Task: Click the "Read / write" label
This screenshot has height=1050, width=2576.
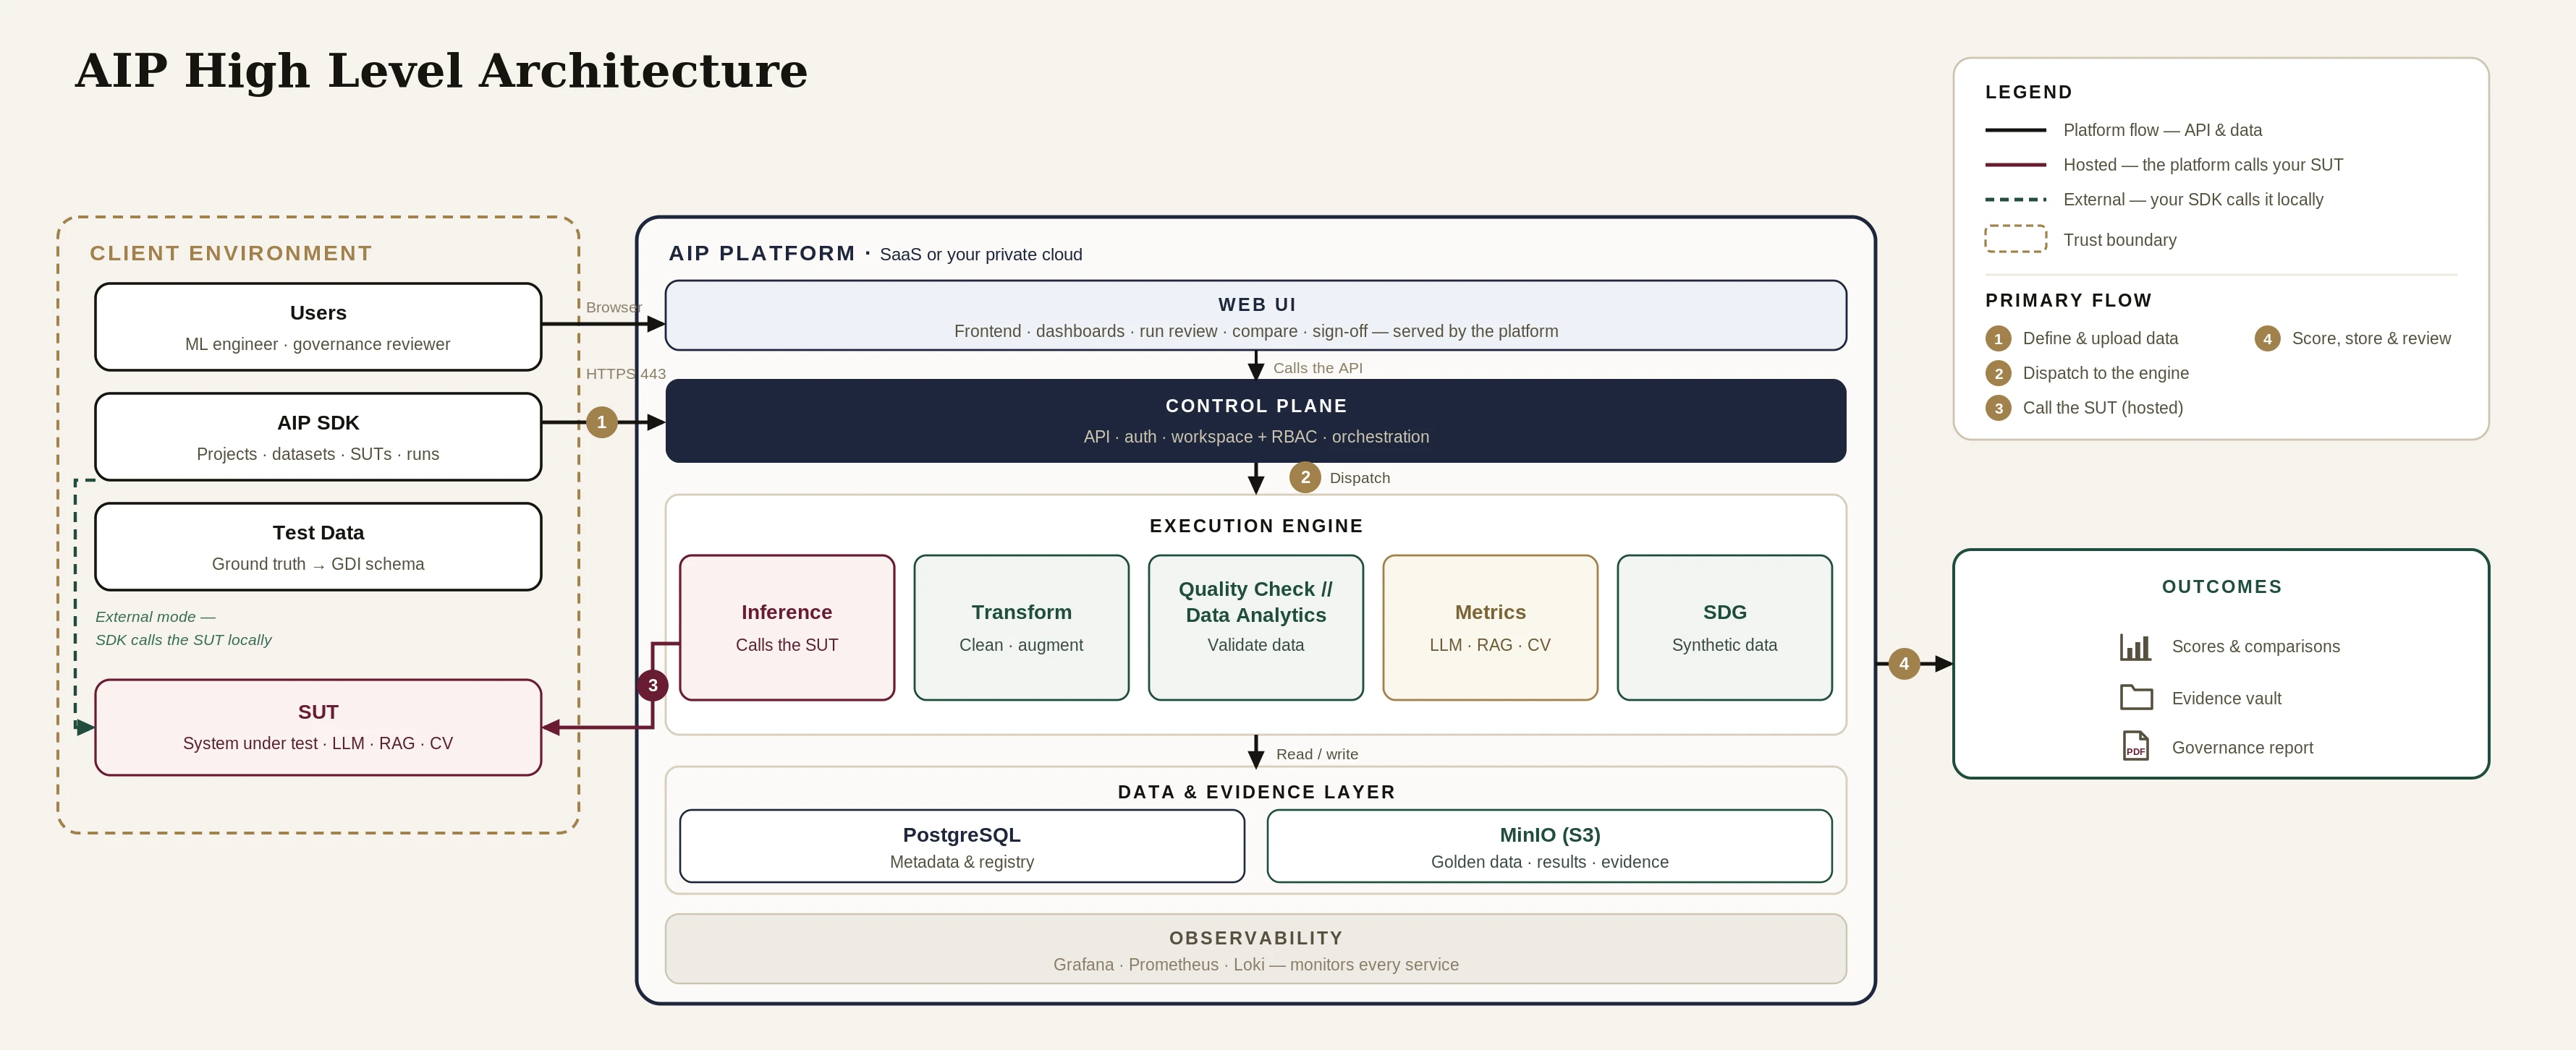Action: (x=1317, y=754)
